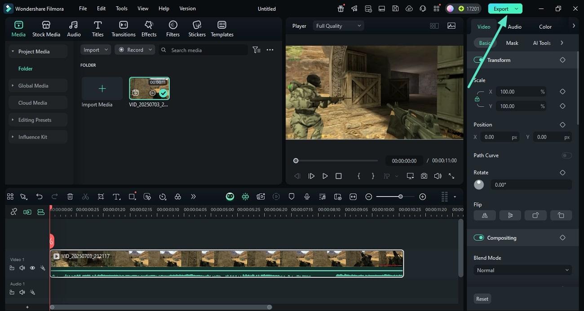Open the Import dropdown
The width and height of the screenshot is (584, 311).
click(x=95, y=50)
